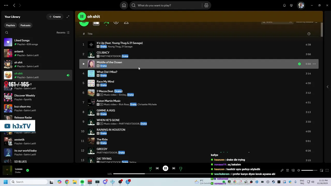Open the buz olsun mu playlist
Image resolution: width=331 pixels, height=186 pixels.
[x=37, y=108]
